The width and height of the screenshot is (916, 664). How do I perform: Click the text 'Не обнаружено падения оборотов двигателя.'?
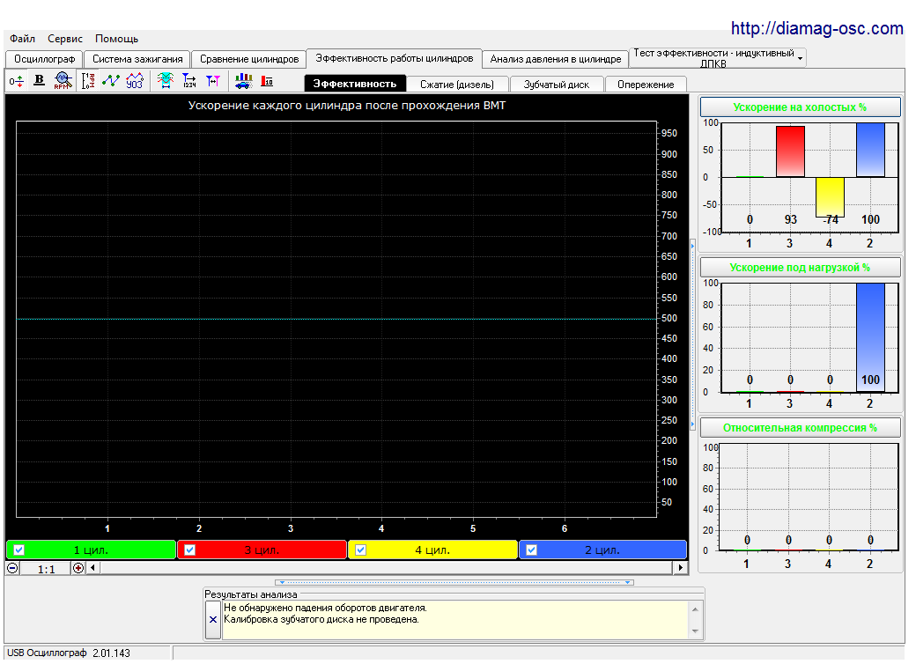click(325, 608)
